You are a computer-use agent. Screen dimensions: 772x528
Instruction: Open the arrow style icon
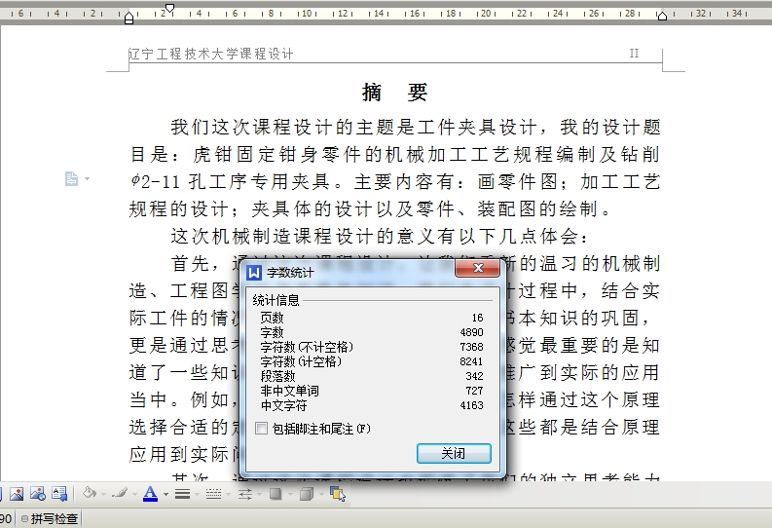(x=244, y=494)
